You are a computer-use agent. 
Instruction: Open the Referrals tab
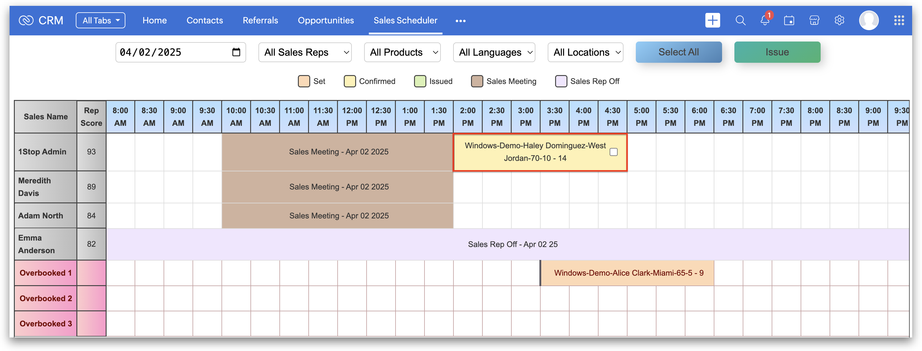[x=260, y=20]
